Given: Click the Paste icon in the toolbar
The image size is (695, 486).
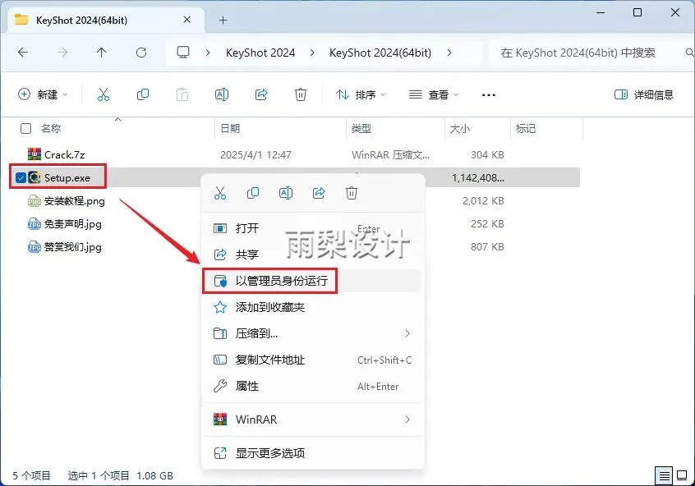Looking at the screenshot, I should [x=182, y=94].
